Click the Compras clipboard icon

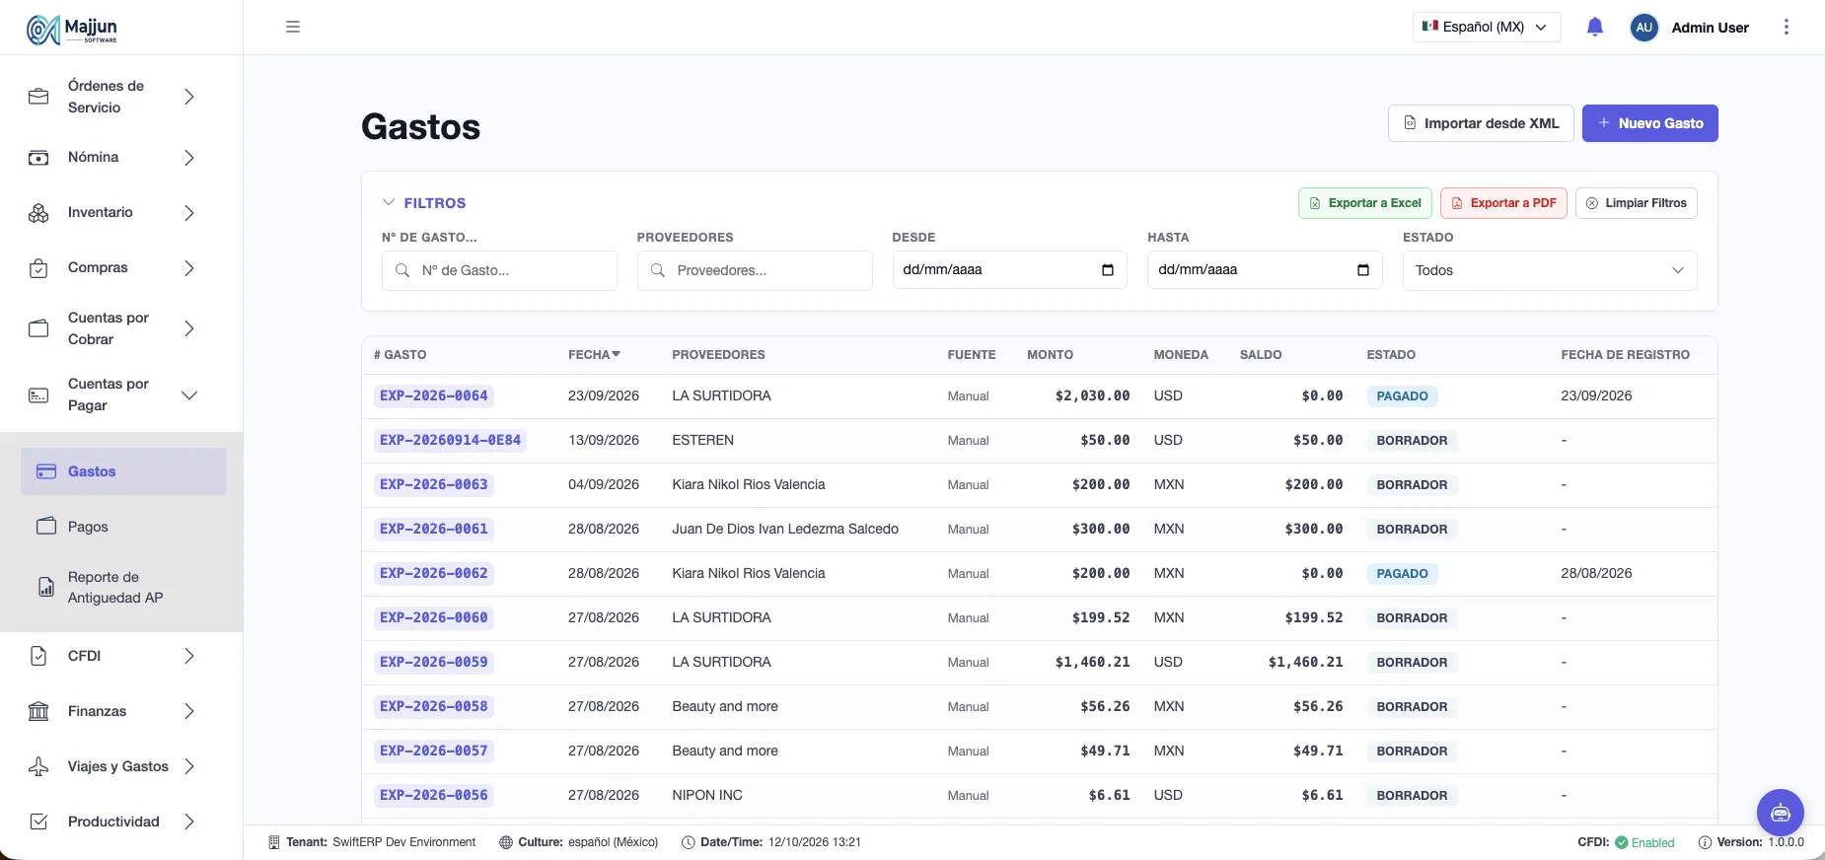click(x=38, y=268)
